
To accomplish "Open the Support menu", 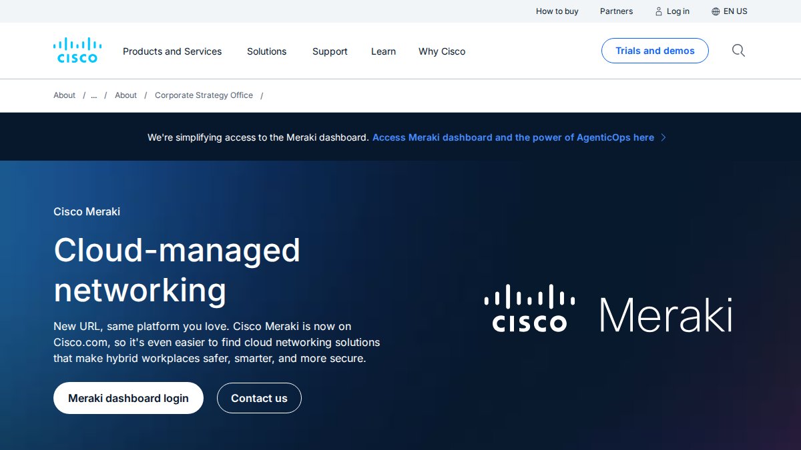I will pos(330,51).
